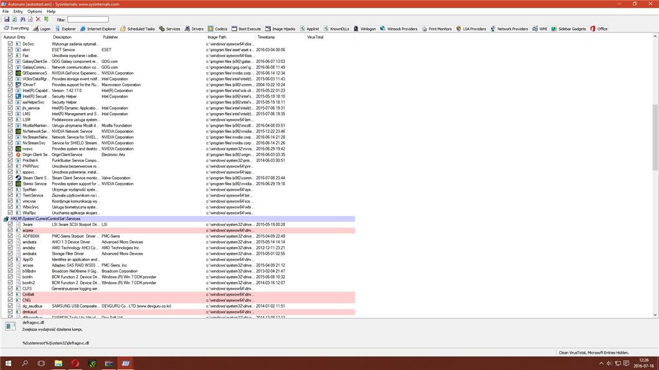This screenshot has height=370, width=659.
Task: Toggle the 3ware driver checkbox
Action: coord(10,224)
